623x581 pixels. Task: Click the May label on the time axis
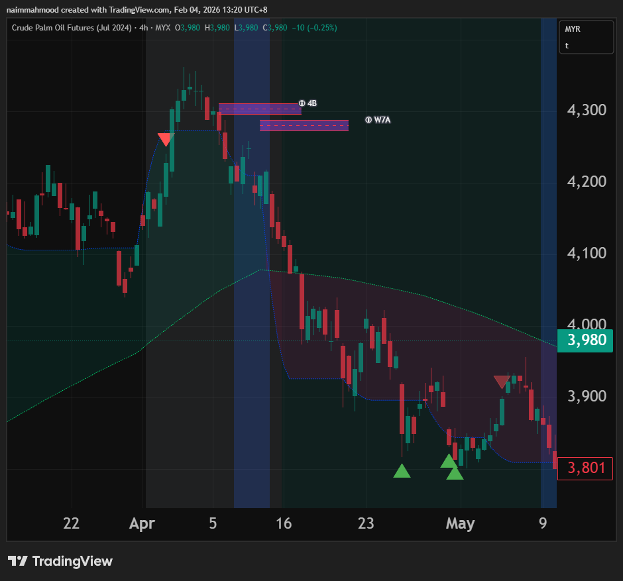tap(460, 523)
